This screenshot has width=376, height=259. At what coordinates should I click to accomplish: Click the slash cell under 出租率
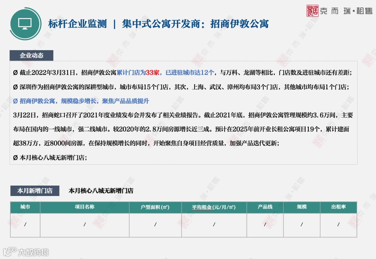click(x=338, y=225)
